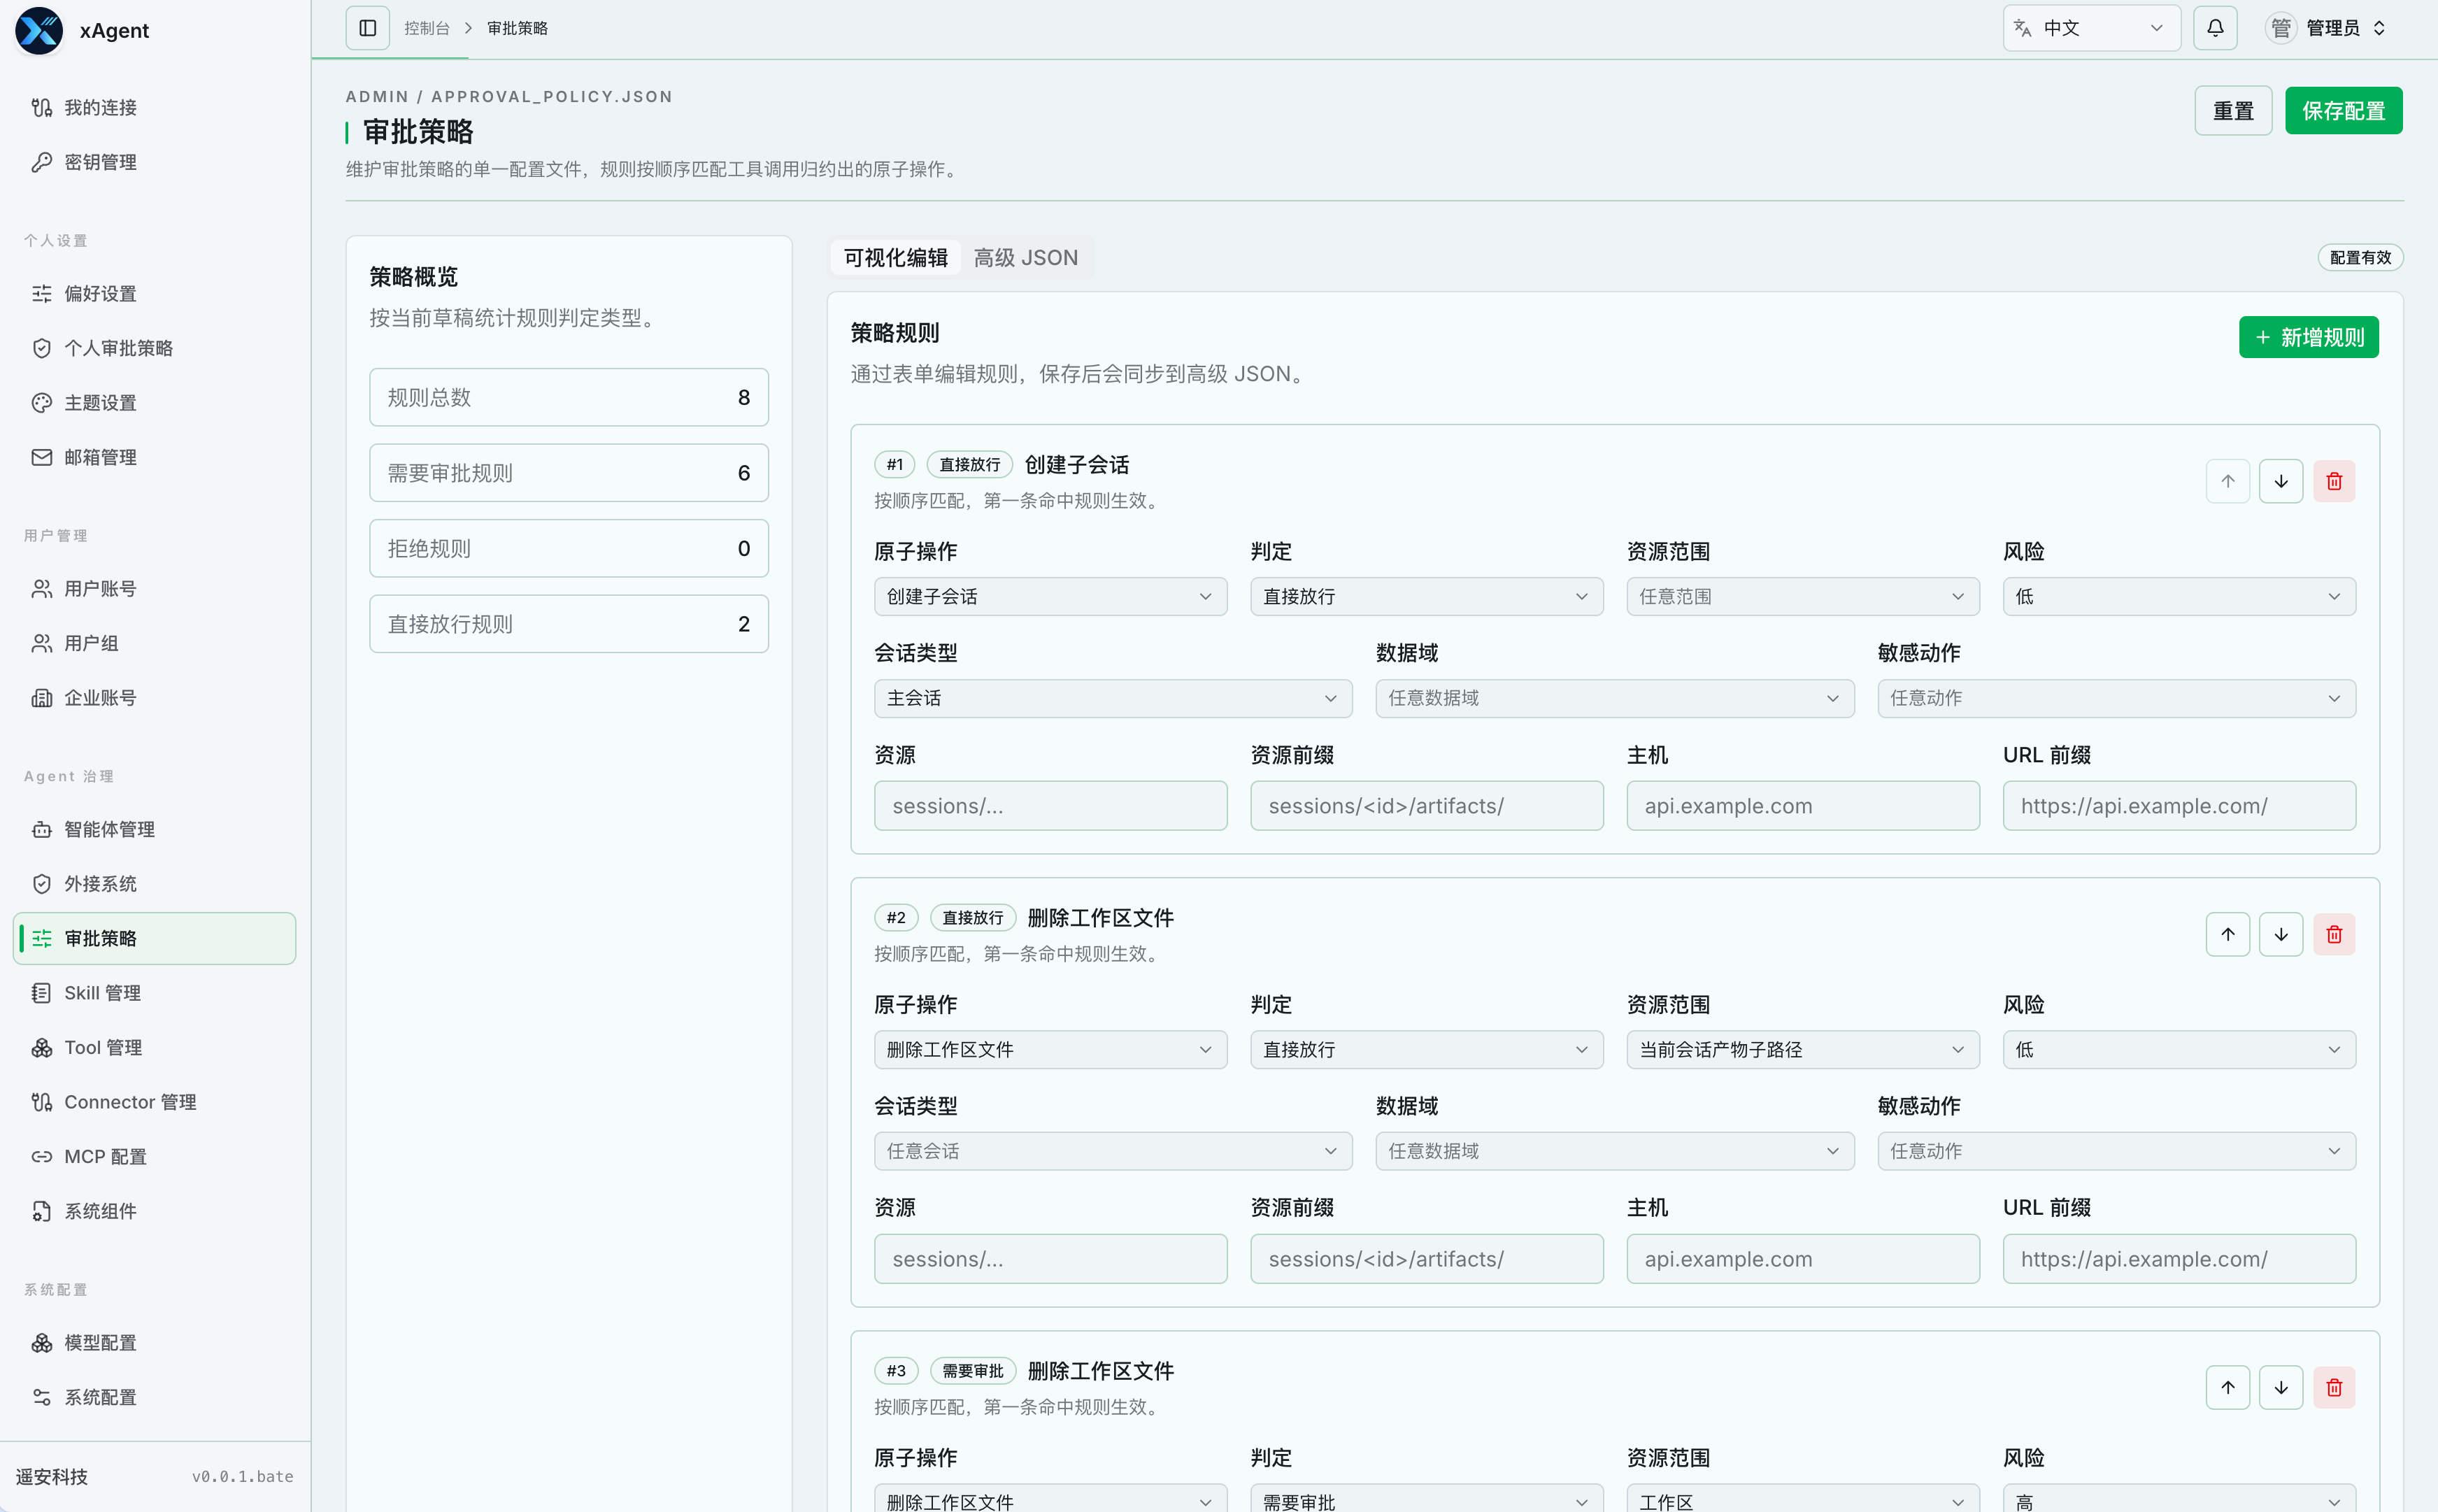The width and height of the screenshot is (2438, 1512).
Task: Open the notifications bell
Action: [2215, 28]
